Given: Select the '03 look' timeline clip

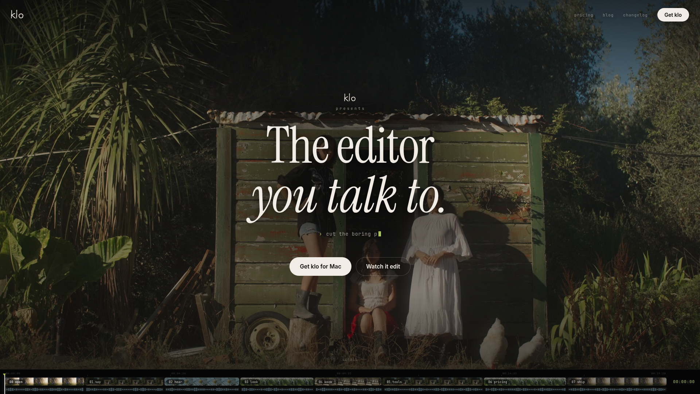Looking at the screenshot, I should (x=277, y=382).
